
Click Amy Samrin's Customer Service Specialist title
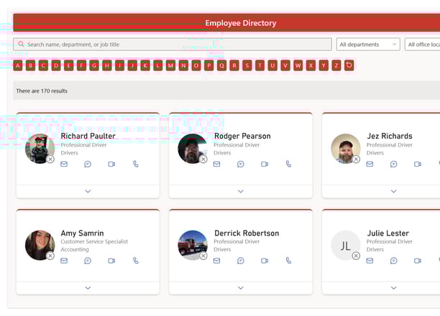(x=94, y=241)
